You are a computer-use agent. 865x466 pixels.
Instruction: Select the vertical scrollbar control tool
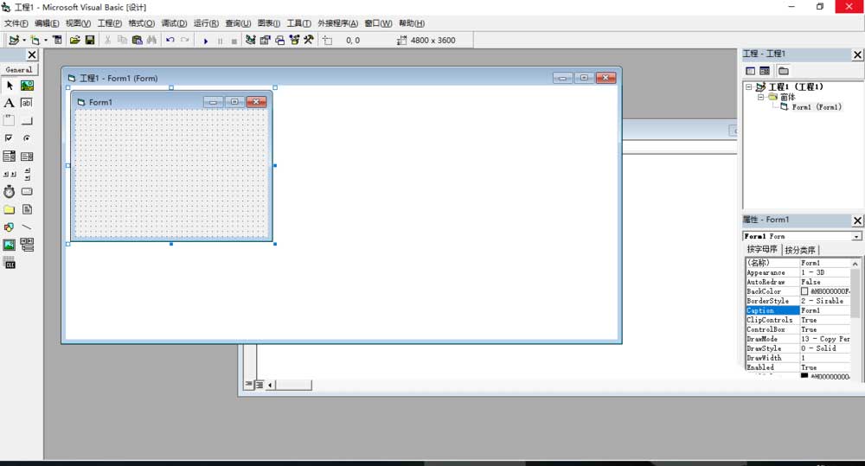(27, 174)
